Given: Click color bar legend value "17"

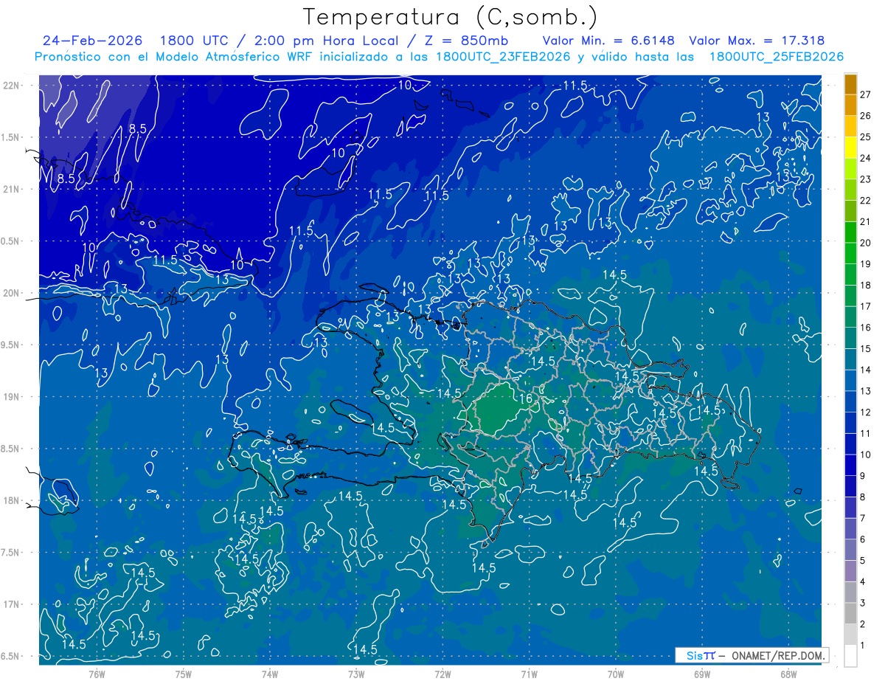Looking at the screenshot, I should 866,307.
